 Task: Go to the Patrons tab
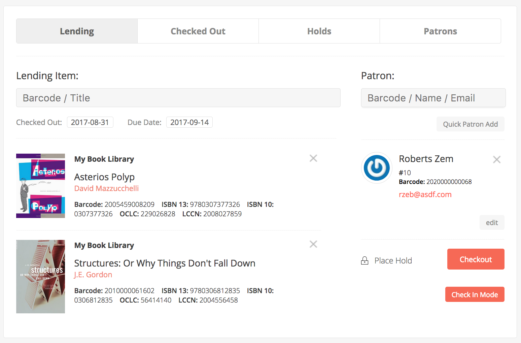pos(440,31)
